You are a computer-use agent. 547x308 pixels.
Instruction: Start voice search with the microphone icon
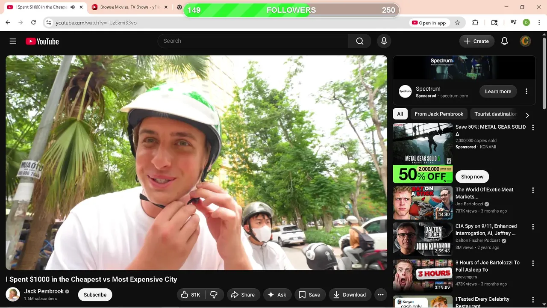[x=384, y=41]
